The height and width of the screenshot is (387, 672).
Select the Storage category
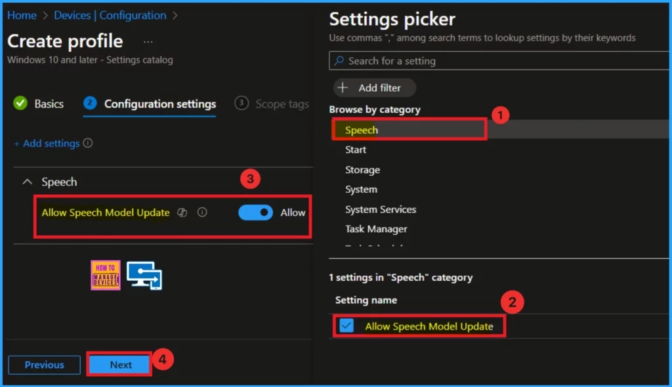(362, 170)
